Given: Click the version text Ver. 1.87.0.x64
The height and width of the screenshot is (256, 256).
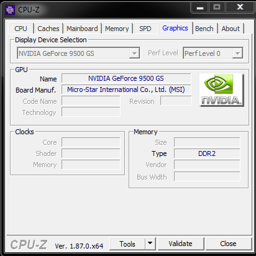Looking at the screenshot, I should (x=79, y=246).
